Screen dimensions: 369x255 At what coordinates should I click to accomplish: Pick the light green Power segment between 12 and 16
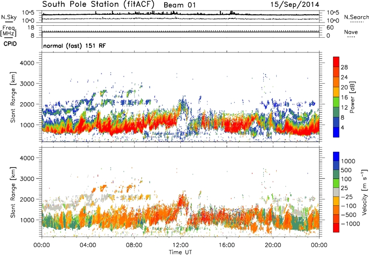(336, 102)
